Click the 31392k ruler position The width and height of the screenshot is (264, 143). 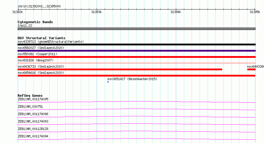pos(18,12)
